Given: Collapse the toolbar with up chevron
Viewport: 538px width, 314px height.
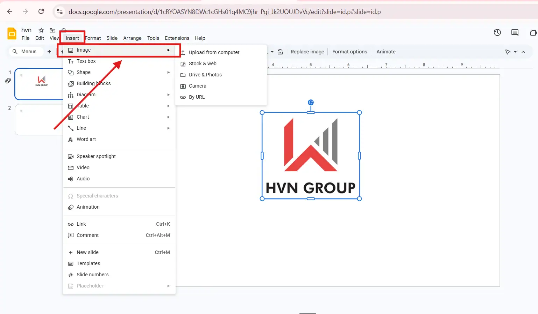Looking at the screenshot, I should pyautogui.click(x=523, y=52).
